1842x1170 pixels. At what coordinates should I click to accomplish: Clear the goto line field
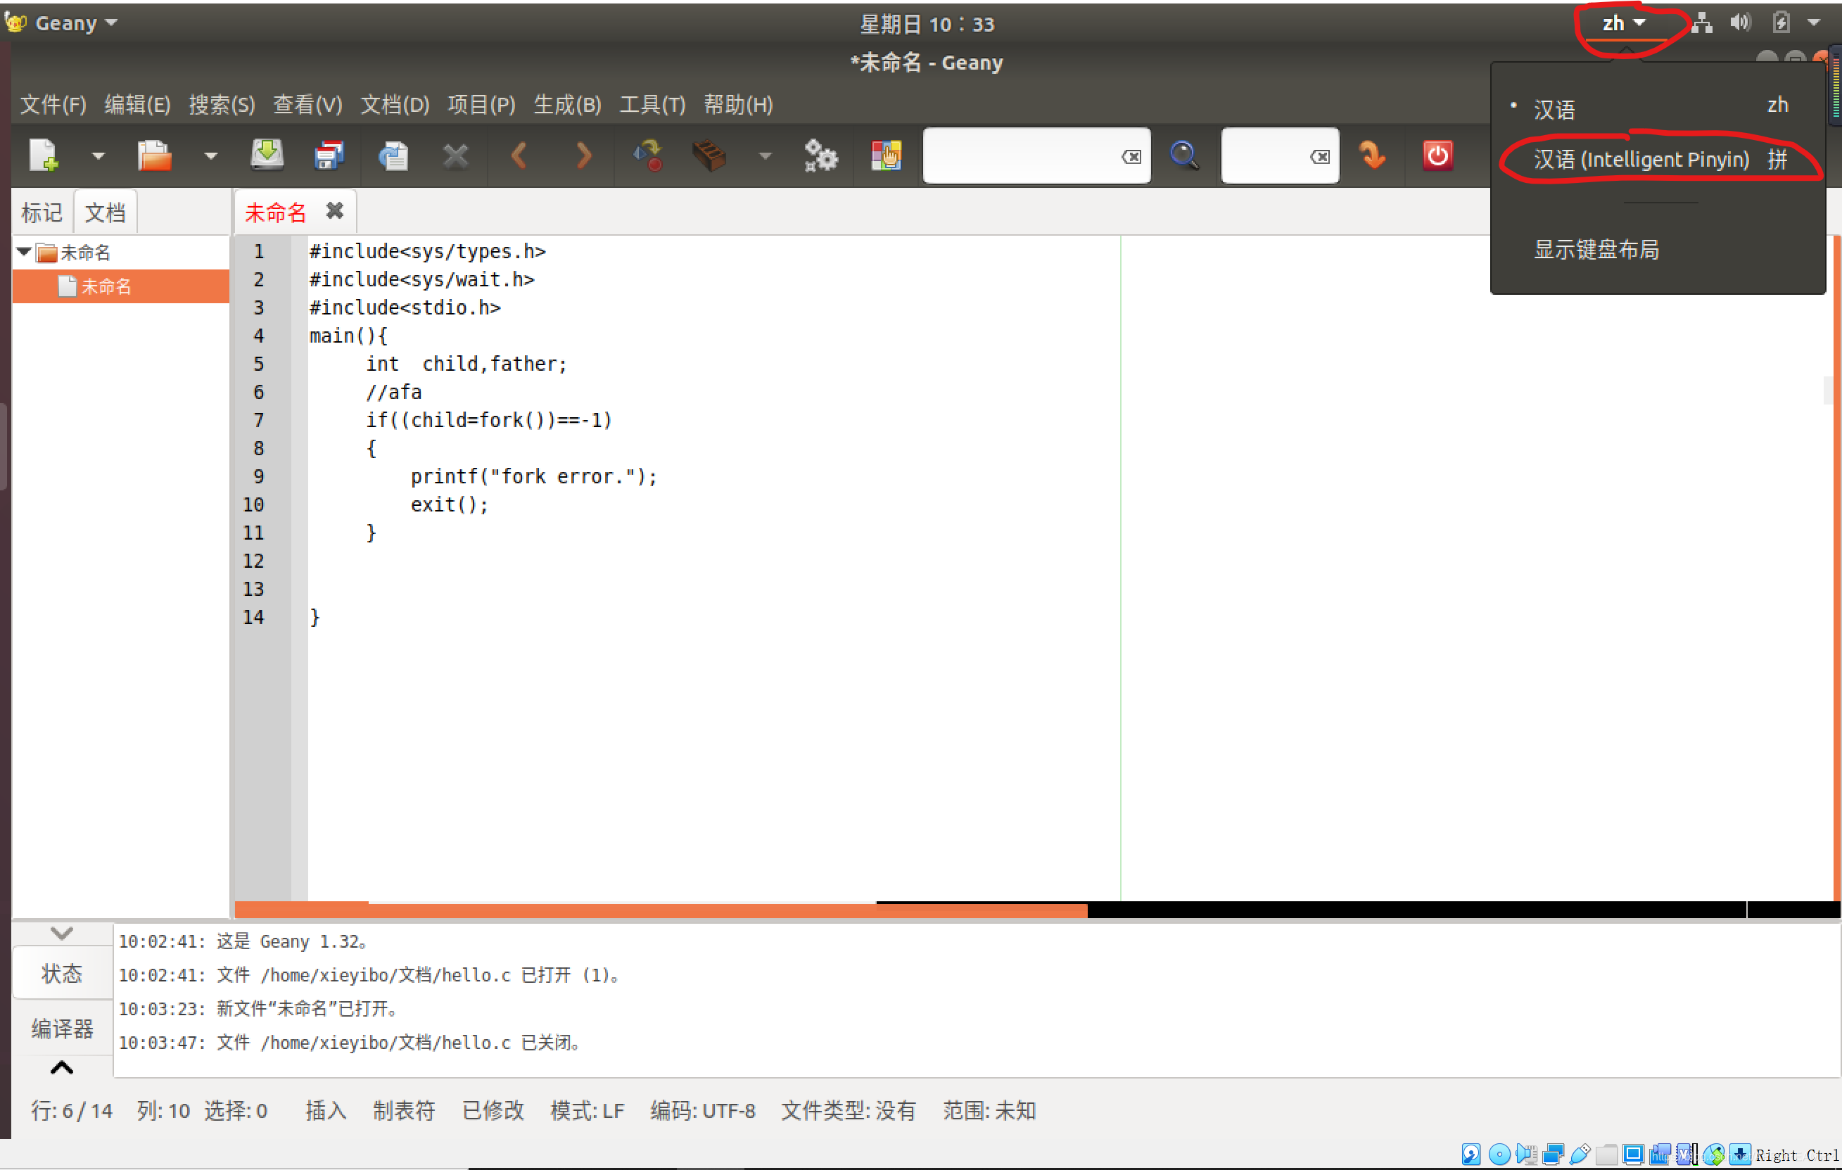click(1319, 157)
